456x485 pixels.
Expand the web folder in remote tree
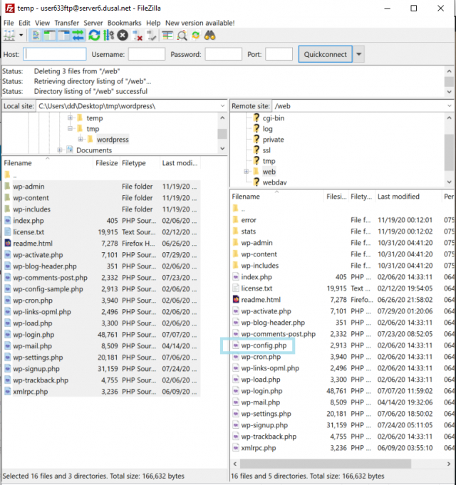(x=247, y=172)
